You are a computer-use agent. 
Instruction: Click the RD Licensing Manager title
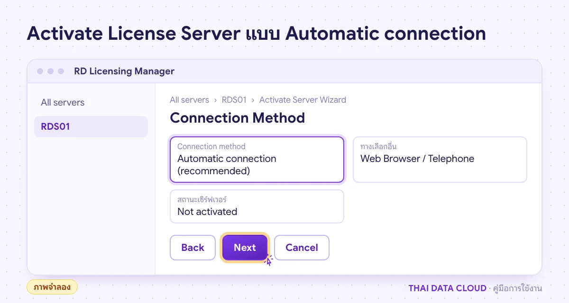(124, 71)
